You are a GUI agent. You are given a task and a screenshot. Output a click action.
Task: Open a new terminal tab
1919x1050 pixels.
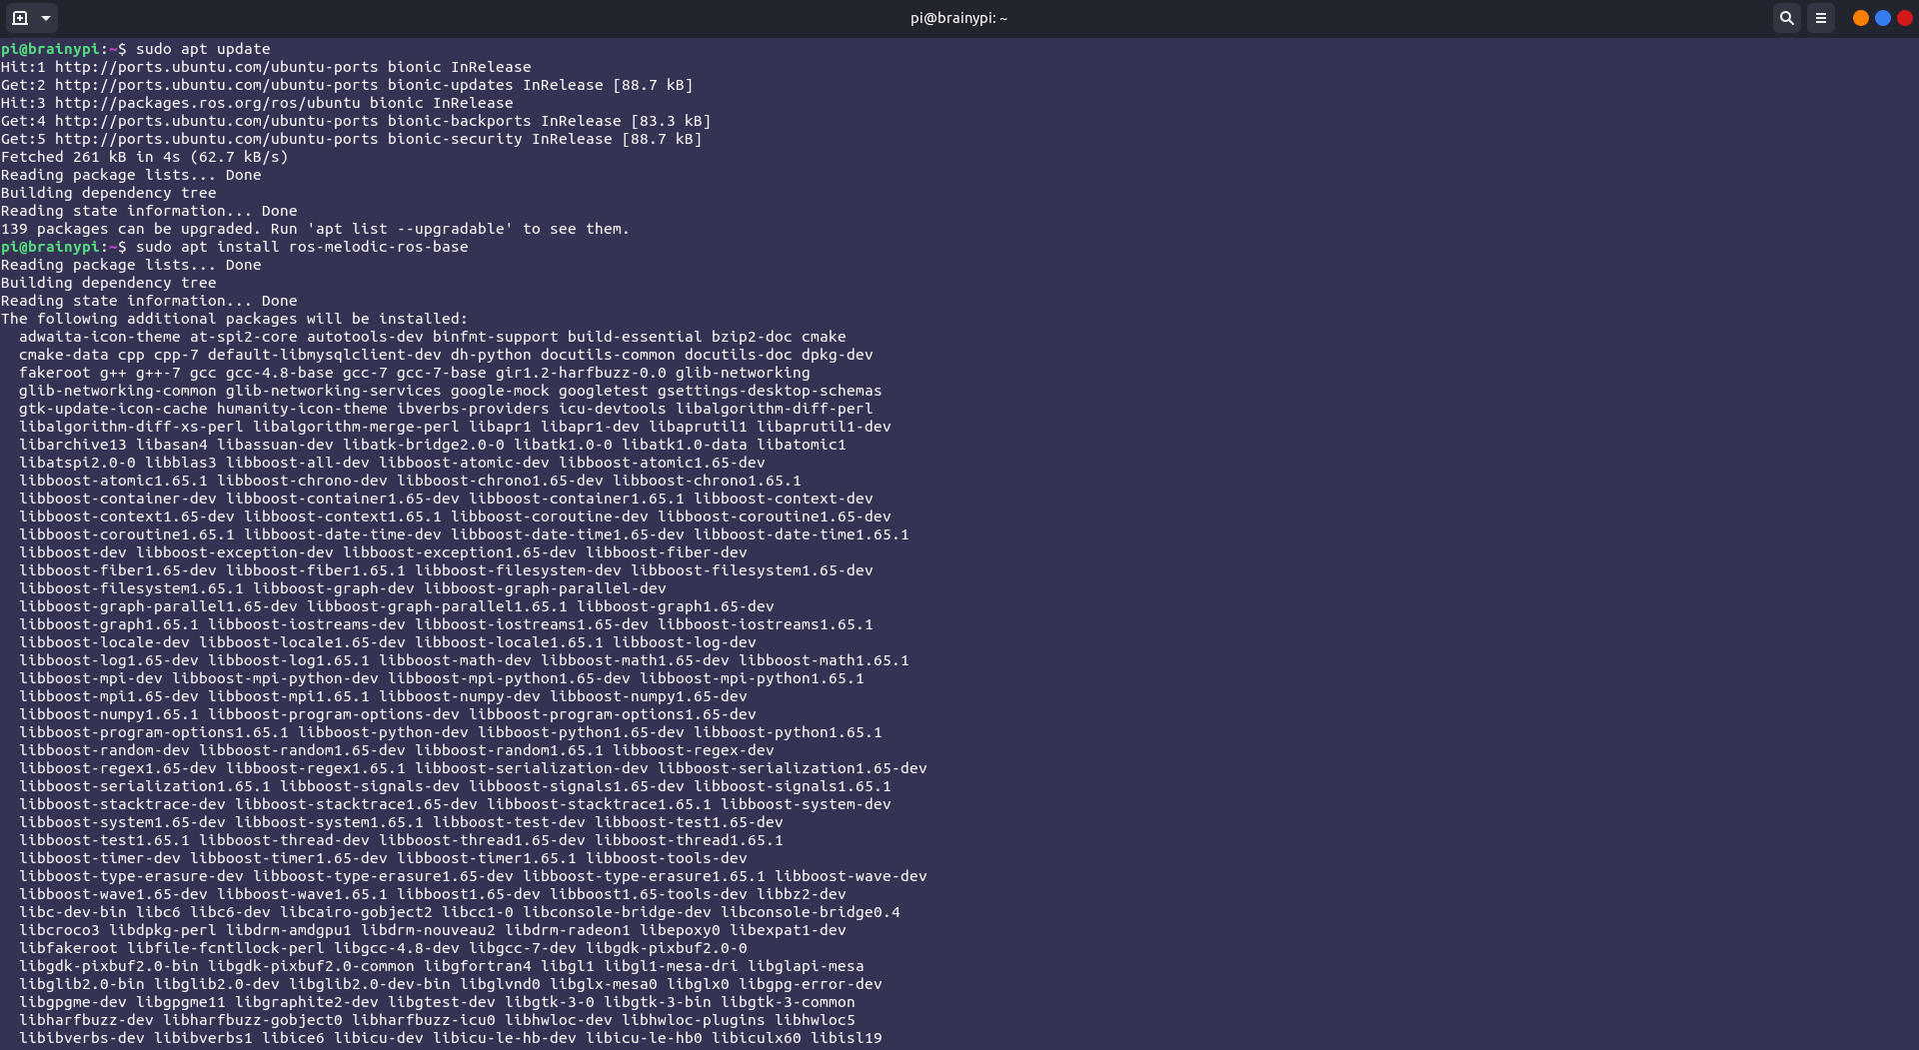click(x=19, y=18)
